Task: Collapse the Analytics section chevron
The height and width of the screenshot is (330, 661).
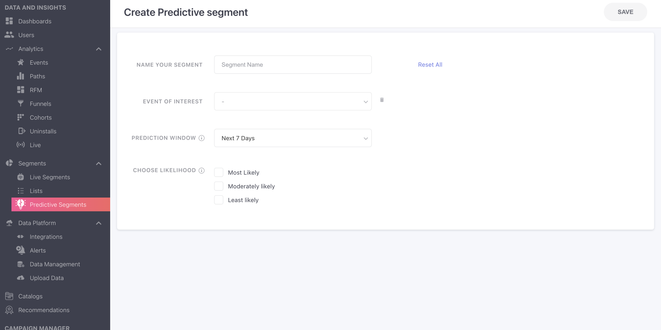Action: click(x=99, y=49)
